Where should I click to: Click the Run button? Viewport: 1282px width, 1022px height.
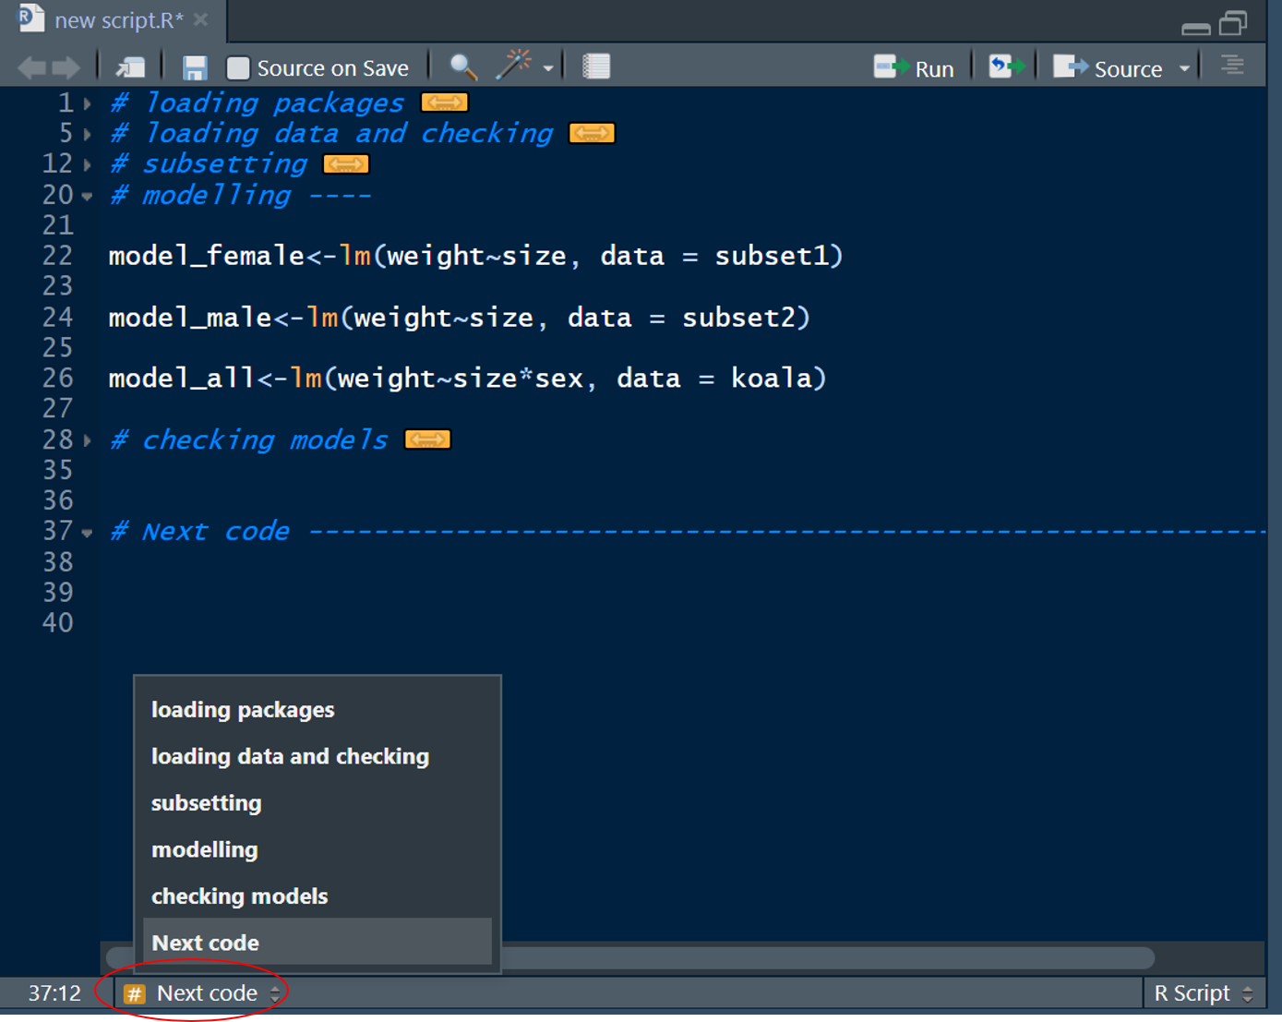915,68
